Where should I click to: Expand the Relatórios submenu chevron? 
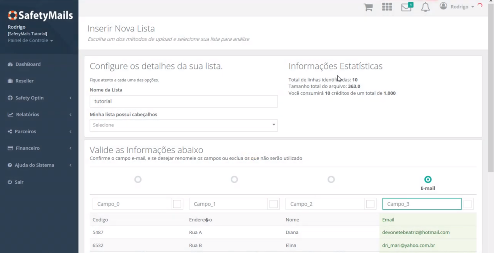(70, 115)
